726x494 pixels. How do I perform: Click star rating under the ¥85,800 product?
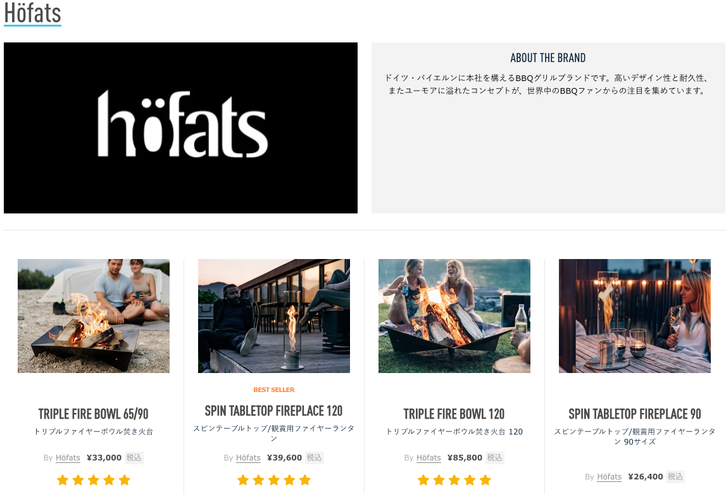click(454, 480)
